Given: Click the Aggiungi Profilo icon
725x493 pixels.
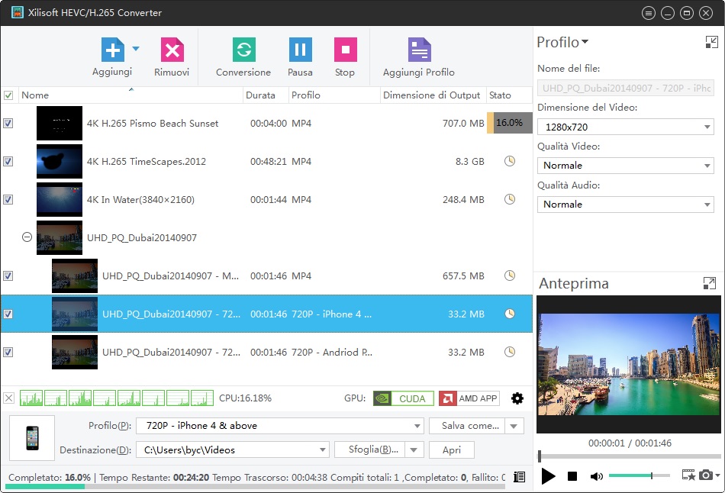Looking at the screenshot, I should click(x=420, y=50).
